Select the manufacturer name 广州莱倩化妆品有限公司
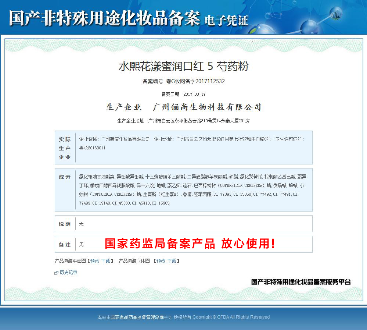Image resolution: width=367 pixels, height=330 pixels. click(125, 139)
